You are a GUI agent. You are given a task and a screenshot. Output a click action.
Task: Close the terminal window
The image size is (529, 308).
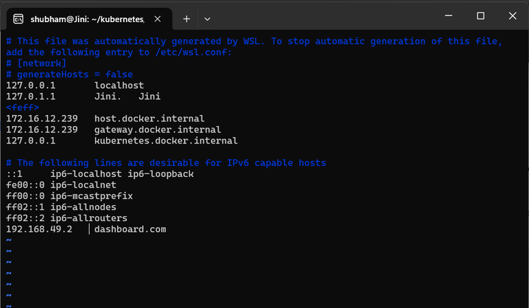(512, 16)
